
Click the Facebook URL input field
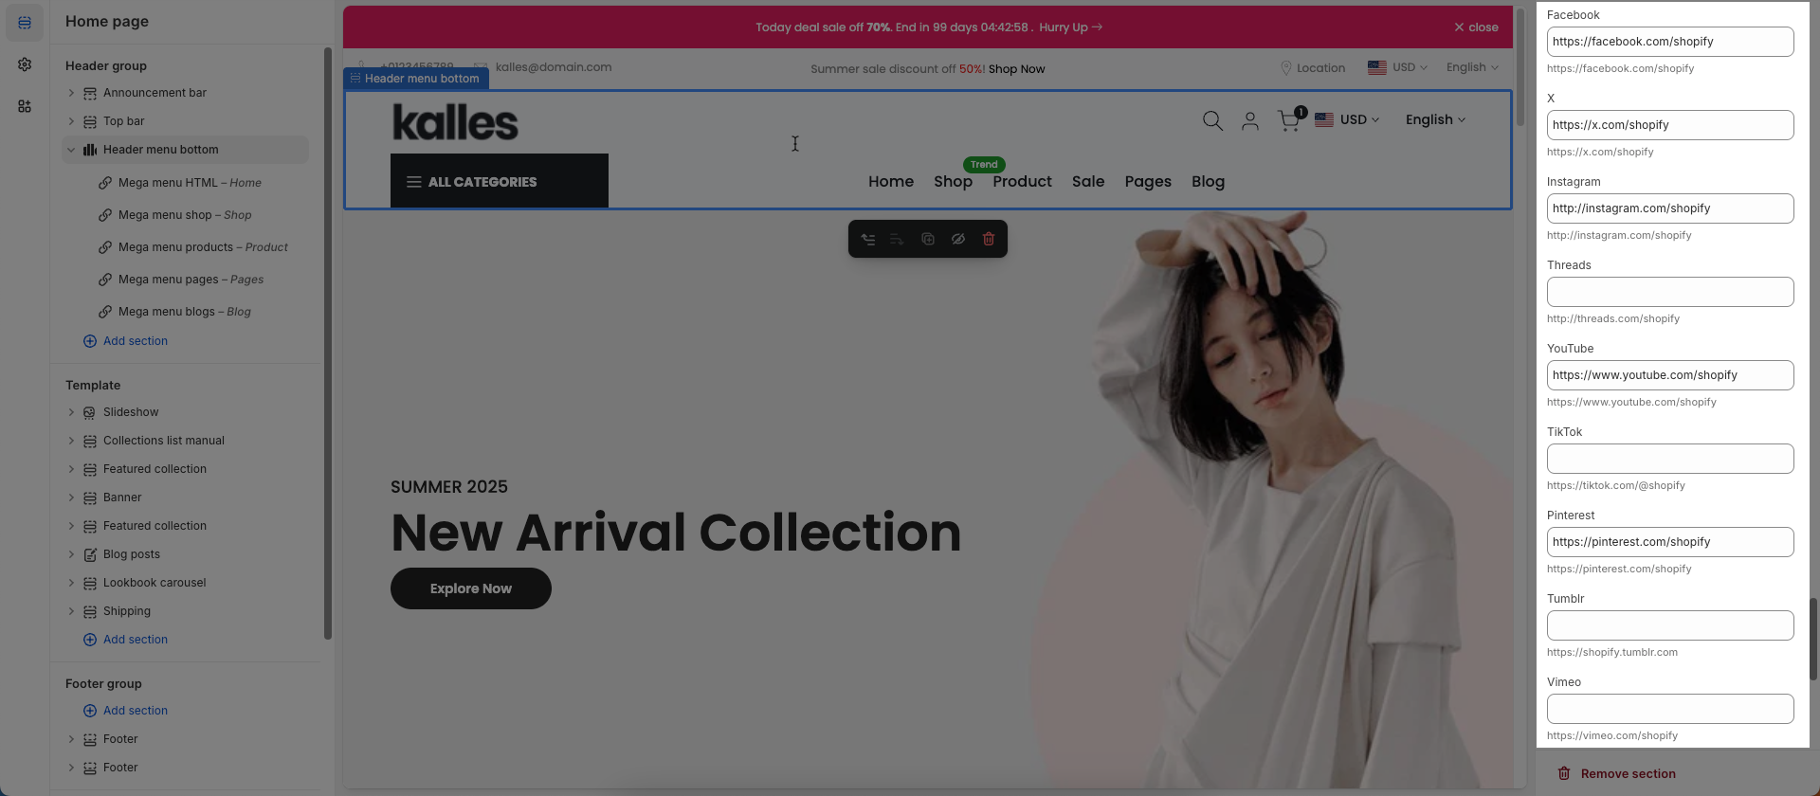(x=1670, y=42)
